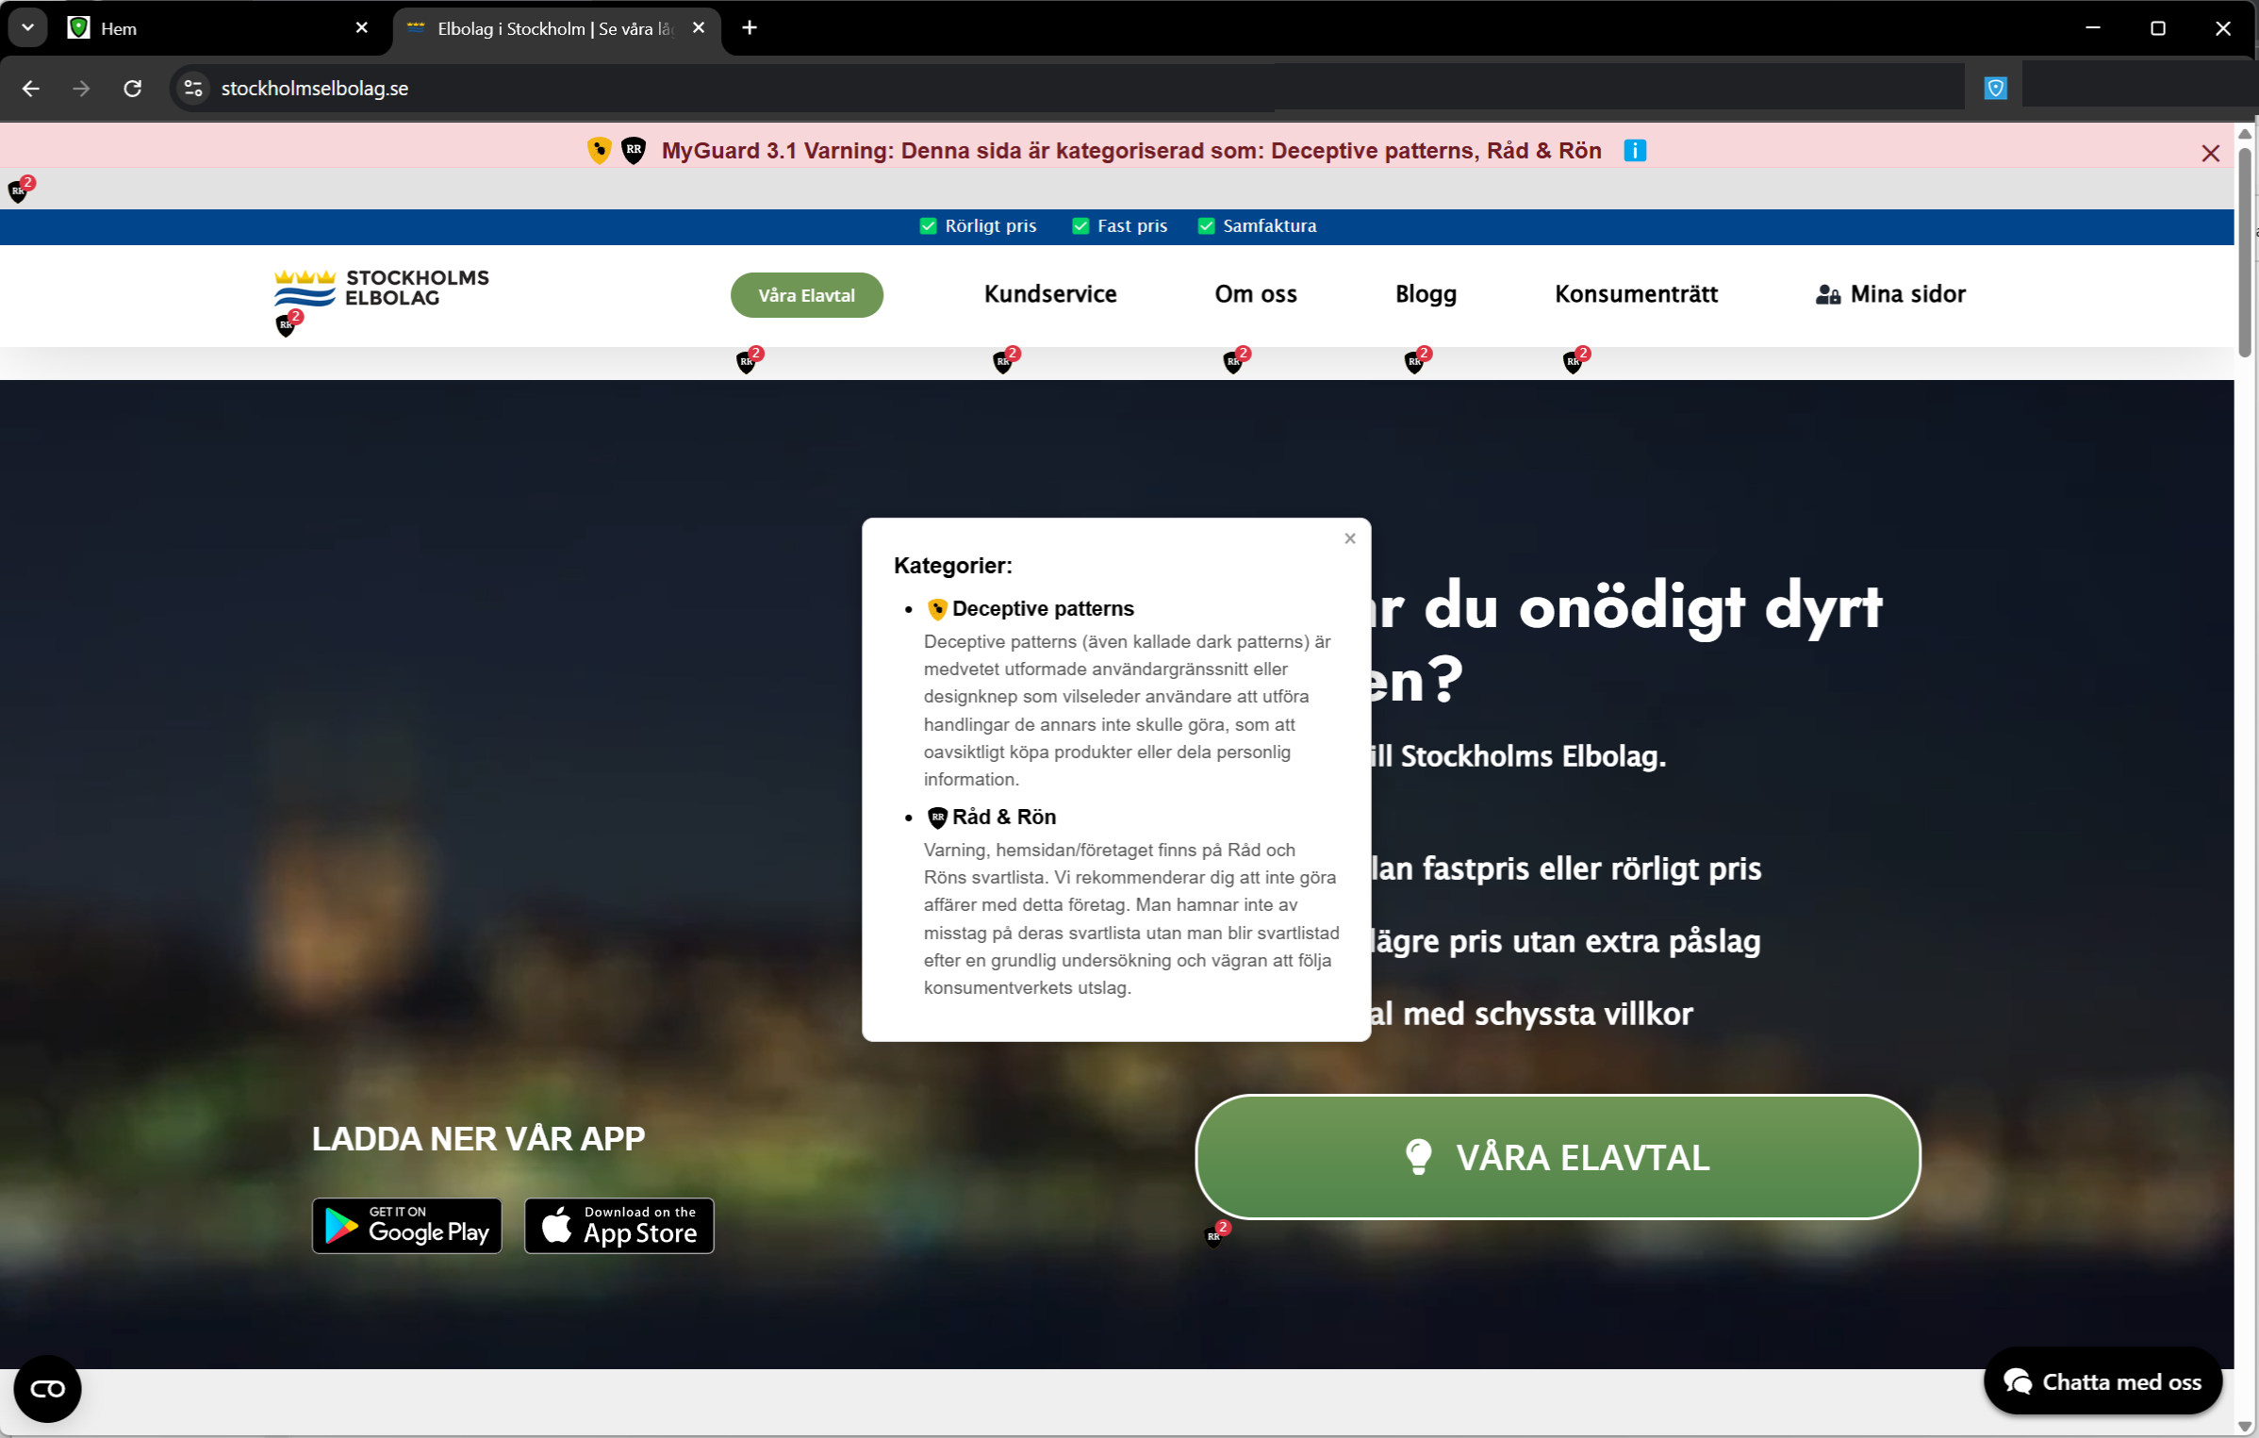Image resolution: width=2259 pixels, height=1438 pixels.
Task: Click the large green VÅRA ELAVTAL button
Action: click(x=1558, y=1157)
